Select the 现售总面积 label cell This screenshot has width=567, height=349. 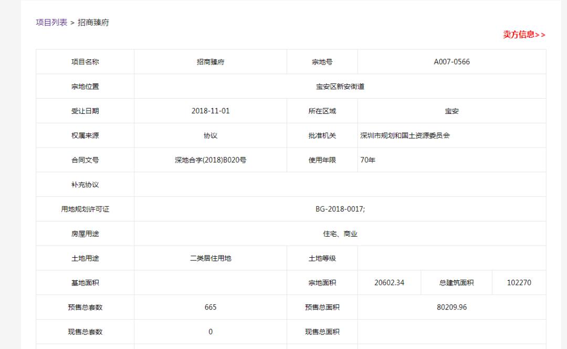pos(322,332)
